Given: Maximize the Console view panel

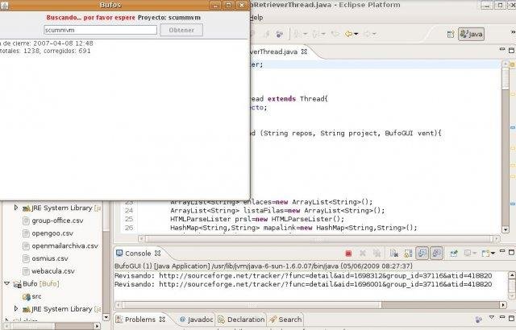Looking at the screenshot, I should click(511, 252).
